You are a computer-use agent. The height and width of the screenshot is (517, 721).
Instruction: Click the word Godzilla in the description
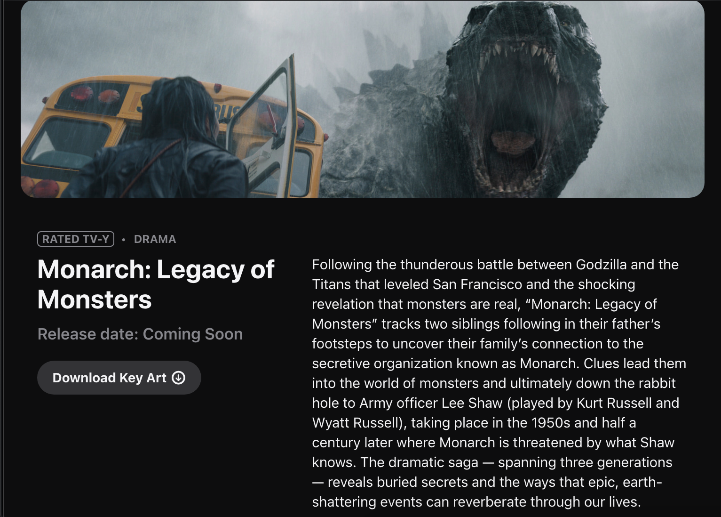pyautogui.click(x=601, y=265)
